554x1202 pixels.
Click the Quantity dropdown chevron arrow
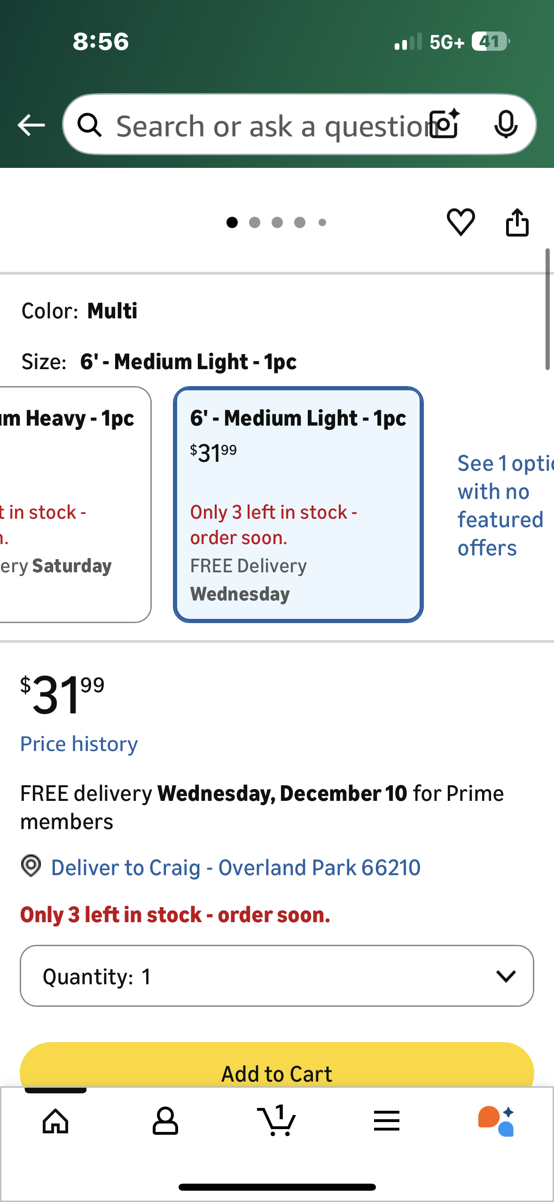[x=506, y=976]
